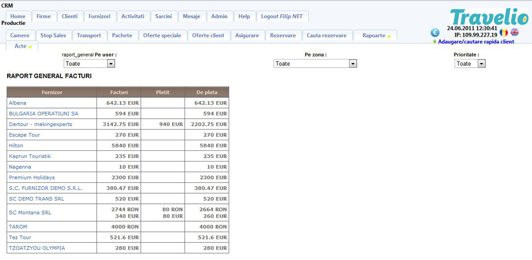Open supplier Dertour - makingexperts
The width and height of the screenshot is (532, 260).
point(41,124)
